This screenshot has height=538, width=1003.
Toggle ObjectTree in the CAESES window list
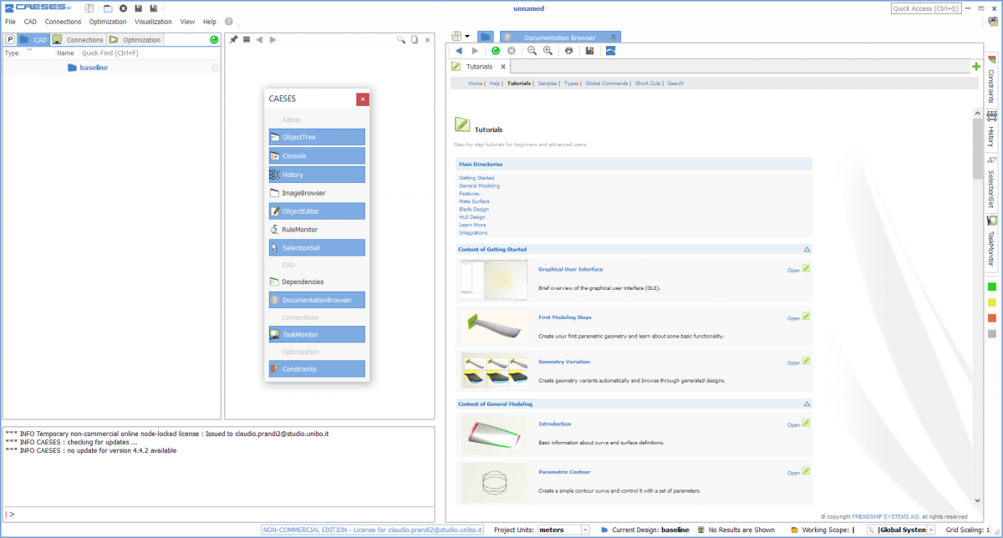tap(317, 137)
